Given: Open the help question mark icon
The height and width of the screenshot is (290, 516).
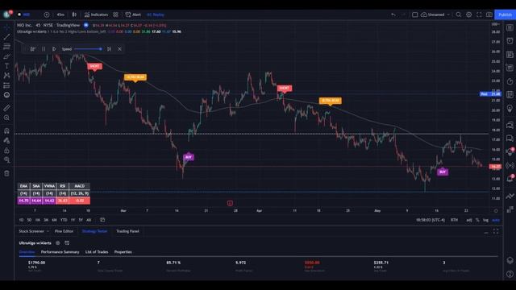Looking at the screenshot, I should (x=510, y=274).
